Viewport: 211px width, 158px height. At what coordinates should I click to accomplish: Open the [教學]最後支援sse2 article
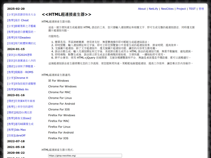point(19,118)
